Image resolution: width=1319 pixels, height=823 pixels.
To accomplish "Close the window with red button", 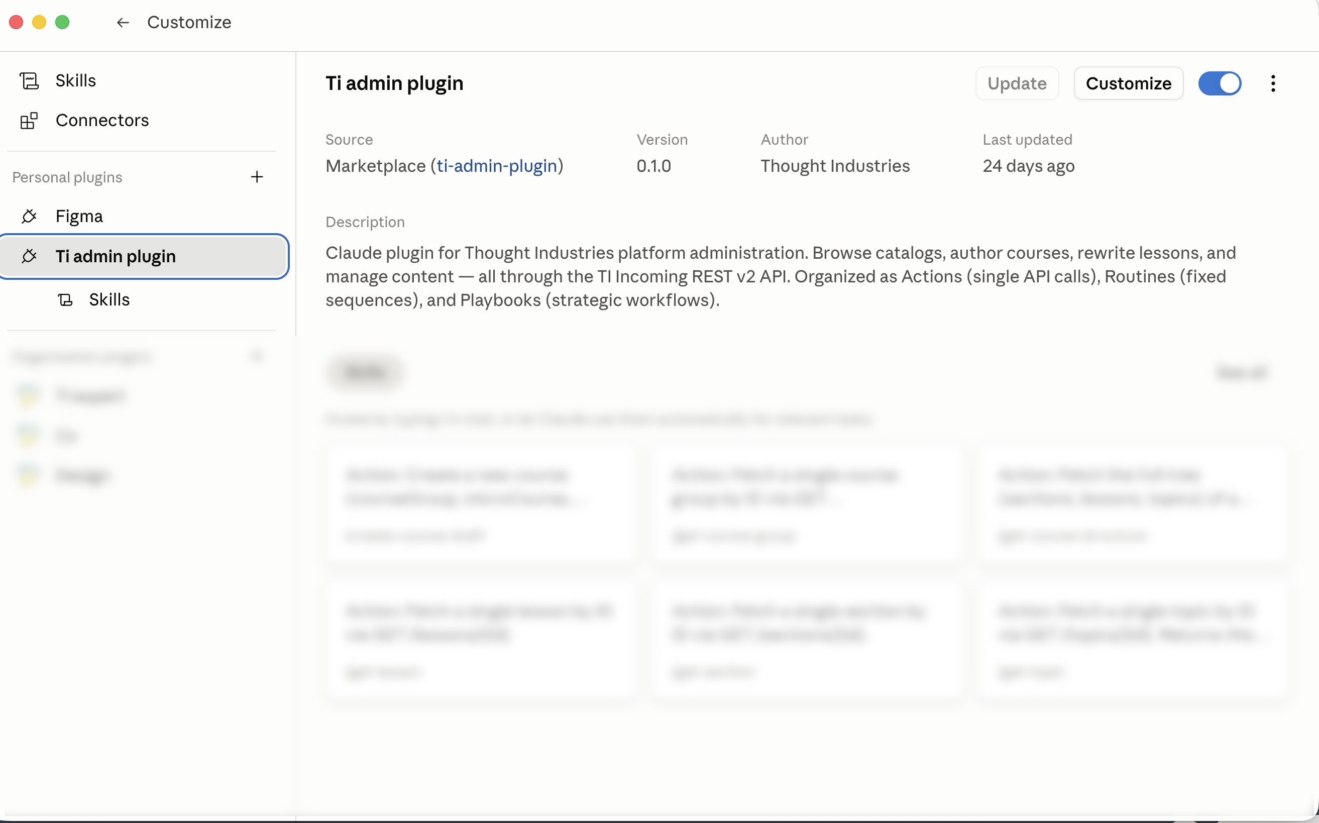I will [16, 22].
